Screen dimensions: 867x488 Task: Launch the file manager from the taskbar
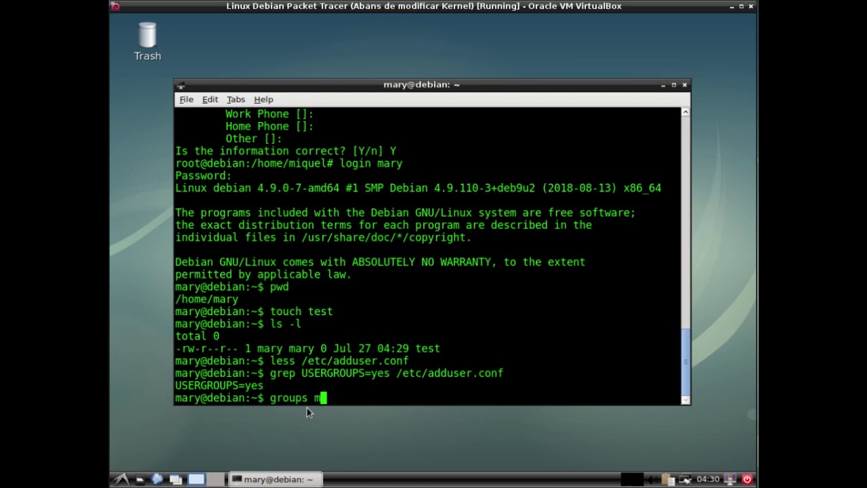[140, 479]
